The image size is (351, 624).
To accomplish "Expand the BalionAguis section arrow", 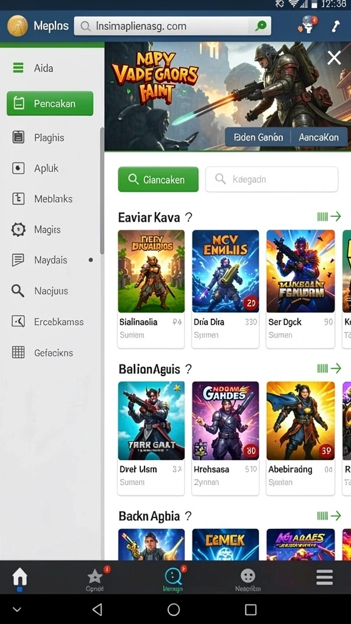I will click(x=329, y=368).
